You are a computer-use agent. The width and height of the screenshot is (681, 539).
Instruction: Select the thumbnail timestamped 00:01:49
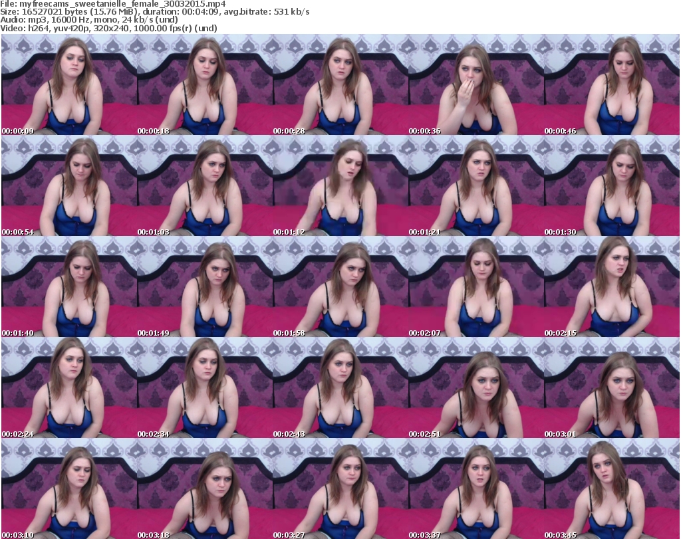pos(205,286)
